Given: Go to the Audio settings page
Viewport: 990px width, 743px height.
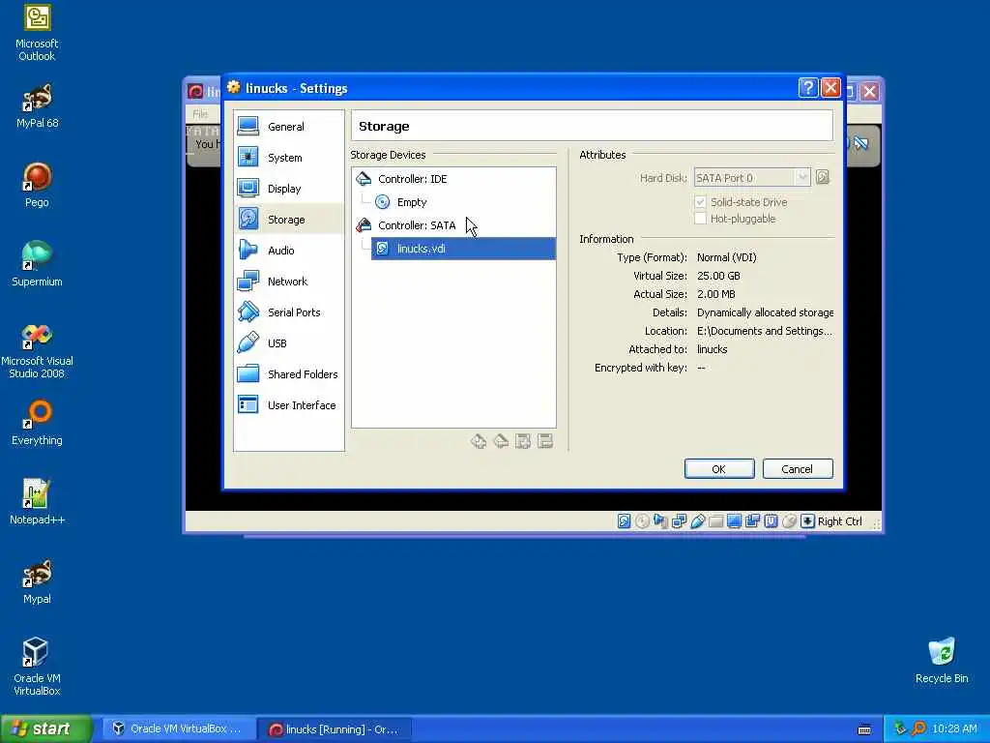Looking at the screenshot, I should [289, 251].
